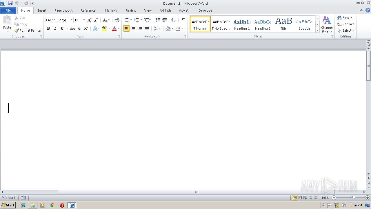Open the font color dropdown arrow
Screen dimensions: 371x209
click(119, 28)
